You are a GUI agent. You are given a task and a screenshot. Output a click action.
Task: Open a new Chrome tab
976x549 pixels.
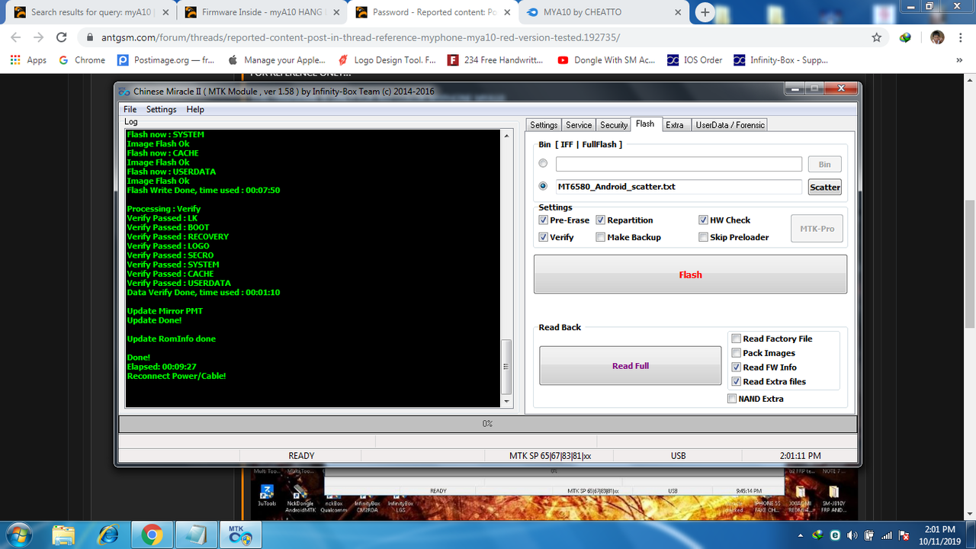705,12
